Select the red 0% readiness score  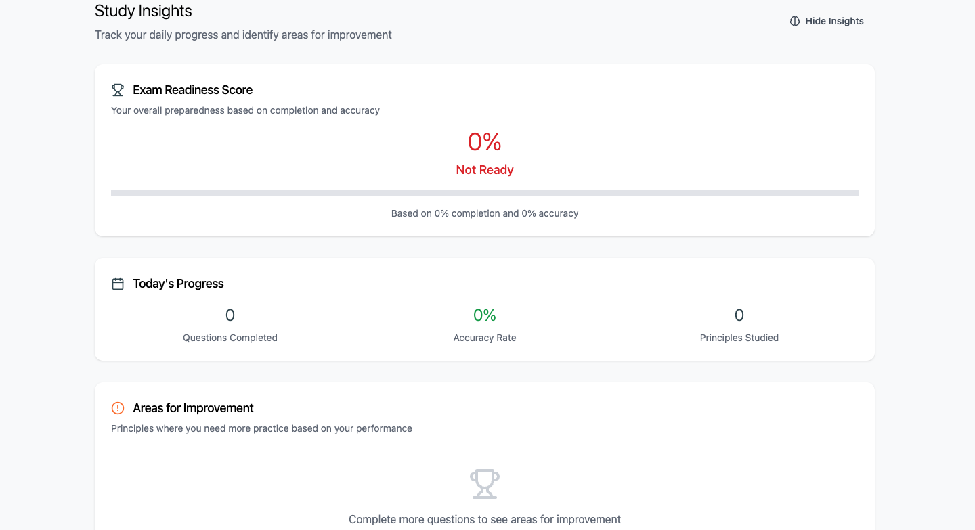pyautogui.click(x=485, y=141)
